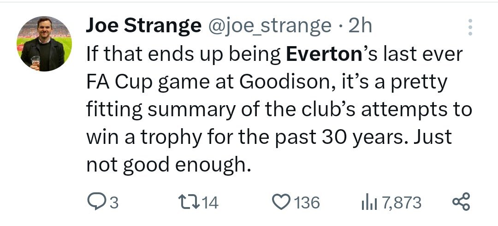This screenshot has width=498, height=226.
Task: Open the 3 replies count
Action: [x=114, y=202]
